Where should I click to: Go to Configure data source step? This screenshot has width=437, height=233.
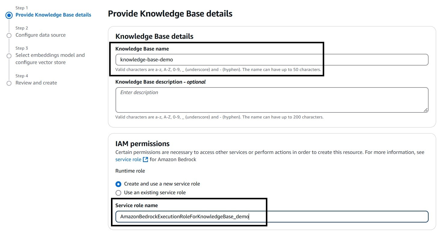point(41,35)
